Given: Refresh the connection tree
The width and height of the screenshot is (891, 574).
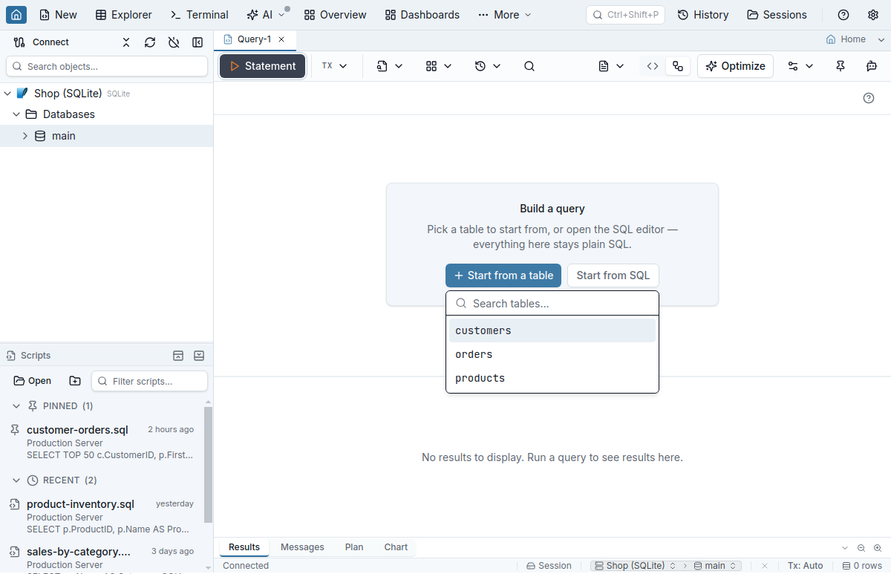Looking at the screenshot, I should coord(150,42).
